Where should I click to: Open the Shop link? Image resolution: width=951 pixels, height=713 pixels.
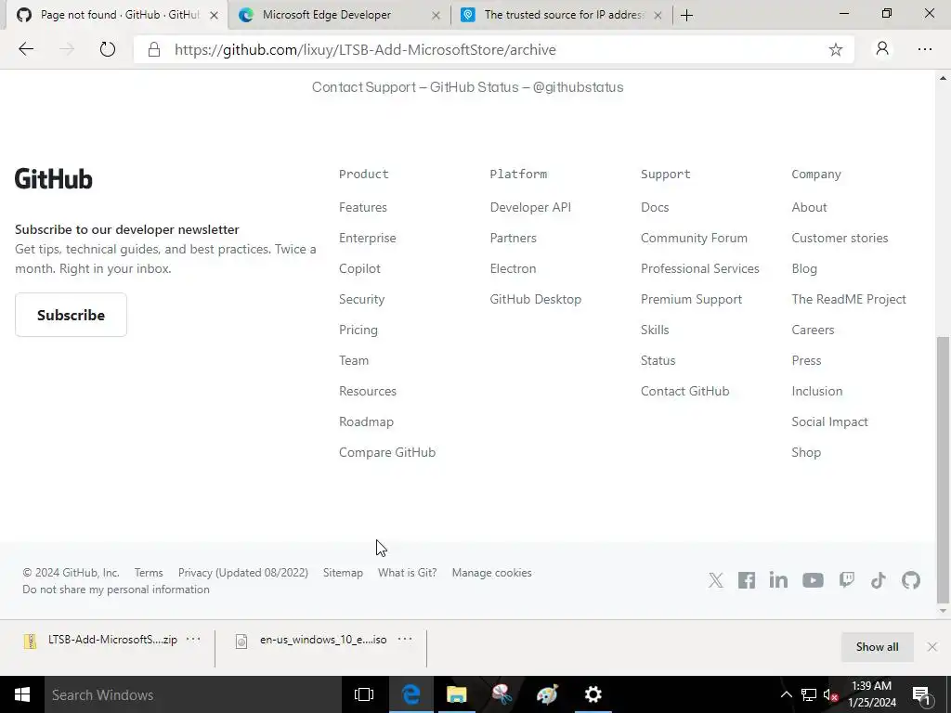click(x=806, y=452)
